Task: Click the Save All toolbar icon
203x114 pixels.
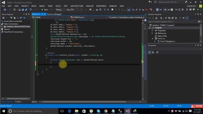Action: [x=26, y=10]
